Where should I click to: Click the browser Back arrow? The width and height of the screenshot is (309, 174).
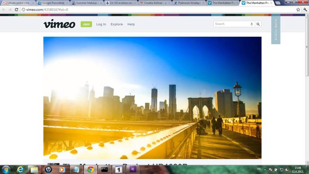4,10
